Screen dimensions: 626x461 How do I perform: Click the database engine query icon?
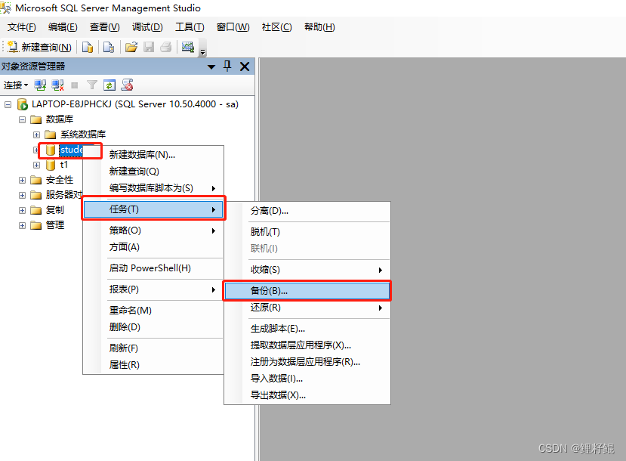(88, 47)
